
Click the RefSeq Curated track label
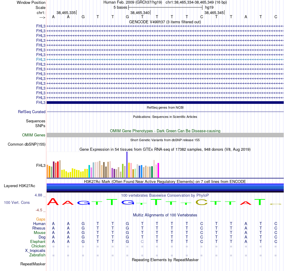[32, 112]
